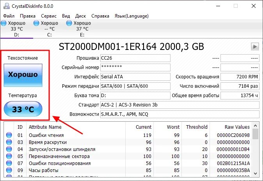Click the 33 °C temperature button
The width and height of the screenshot is (263, 181).
click(23, 109)
